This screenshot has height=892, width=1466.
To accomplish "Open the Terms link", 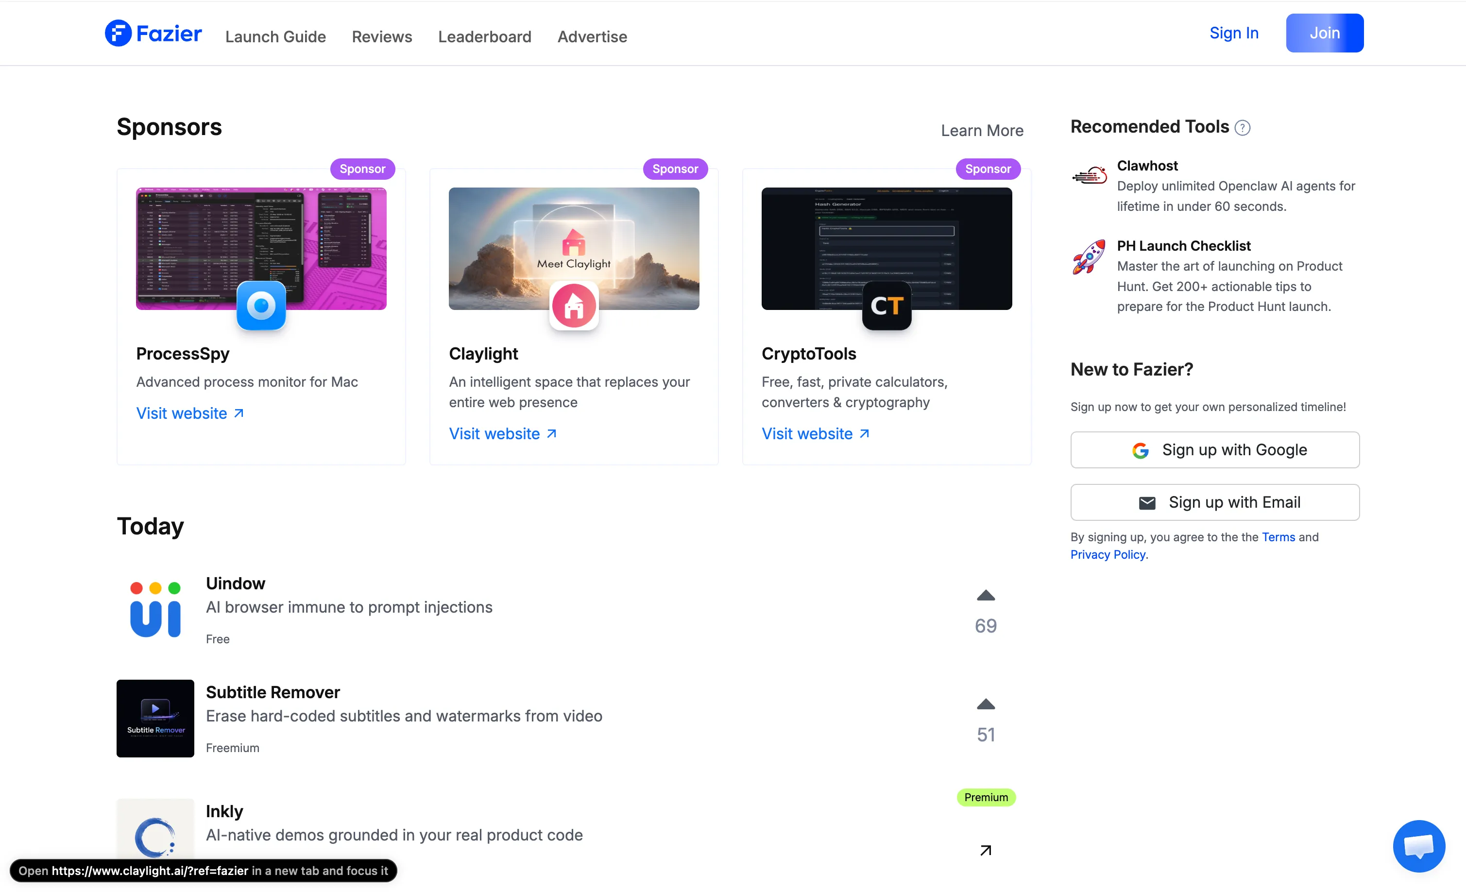I will pos(1278,537).
